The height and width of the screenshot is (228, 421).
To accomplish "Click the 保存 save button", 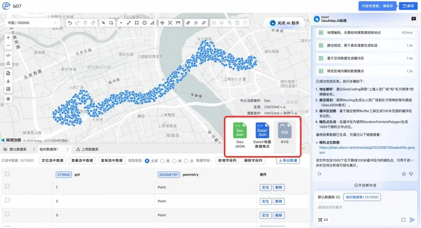I will click(x=408, y=6).
